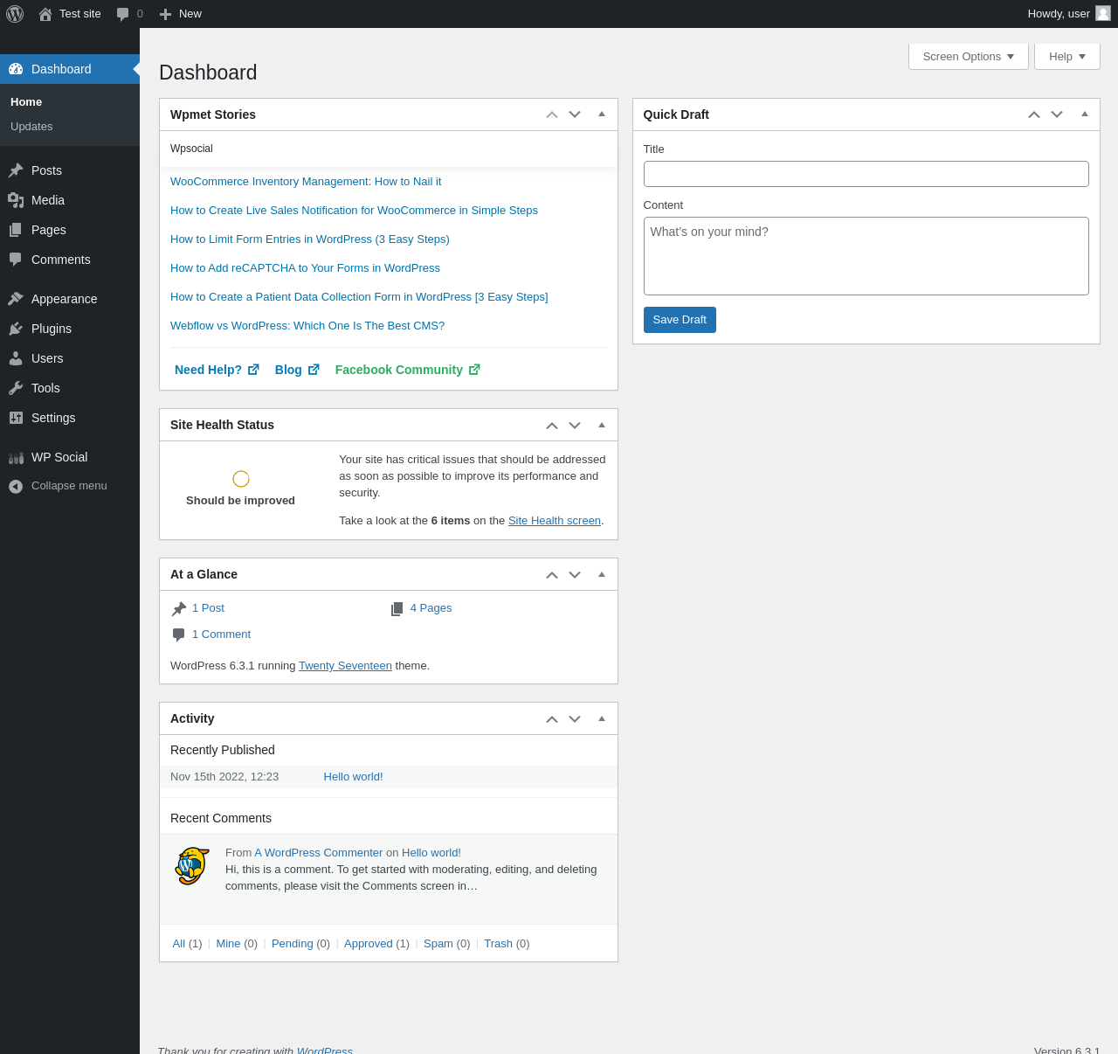
Task: Open the Help dropdown tab
Action: (x=1067, y=56)
